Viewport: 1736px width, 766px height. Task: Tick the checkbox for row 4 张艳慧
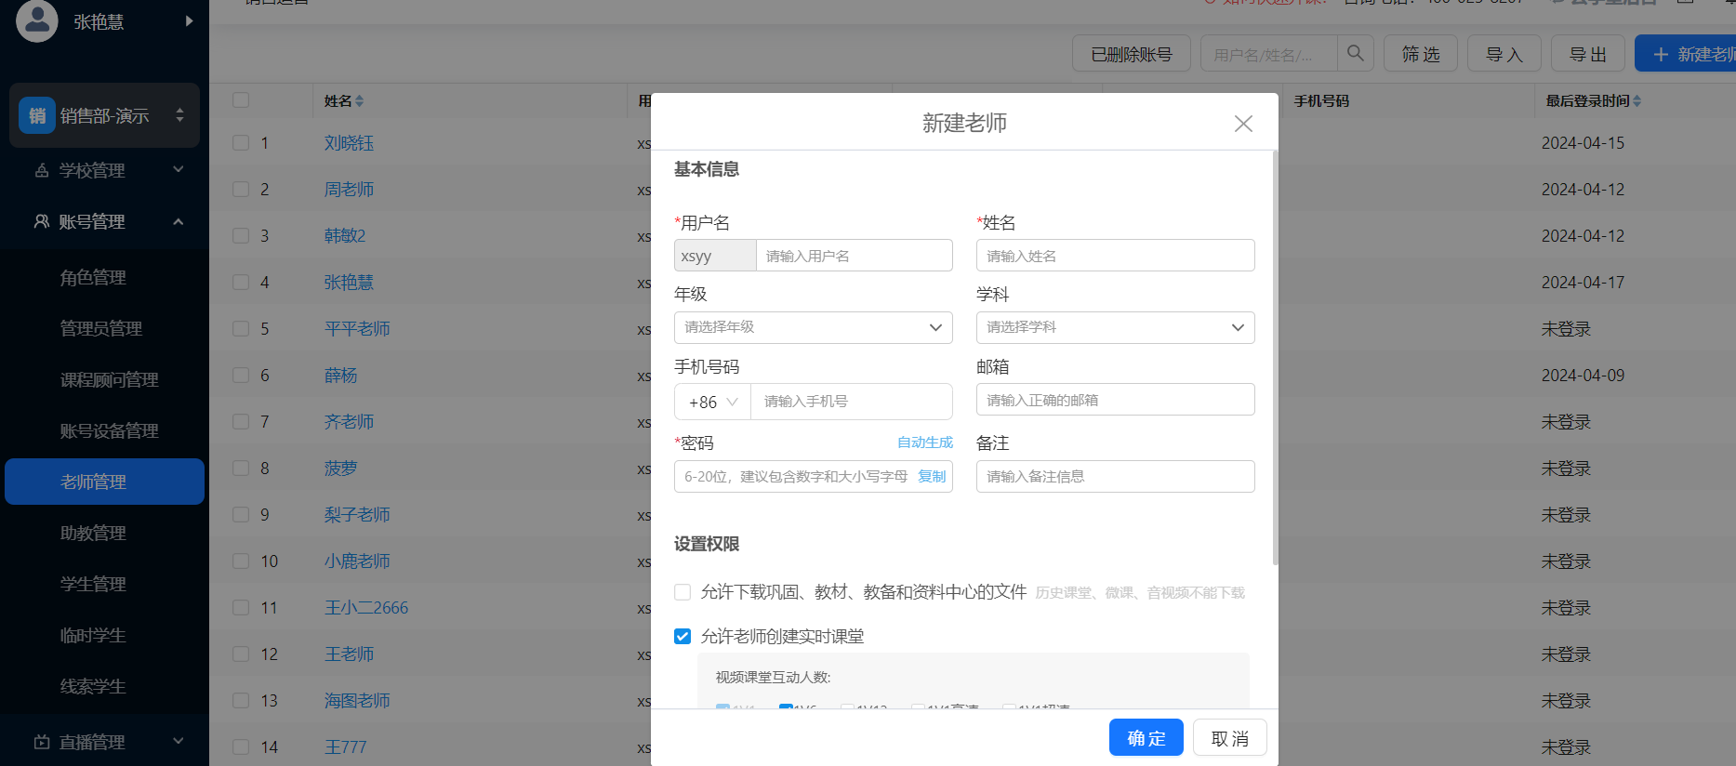(241, 283)
